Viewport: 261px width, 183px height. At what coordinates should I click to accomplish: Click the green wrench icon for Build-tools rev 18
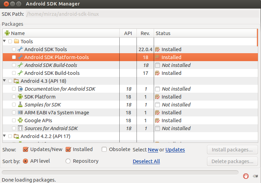[20, 65]
